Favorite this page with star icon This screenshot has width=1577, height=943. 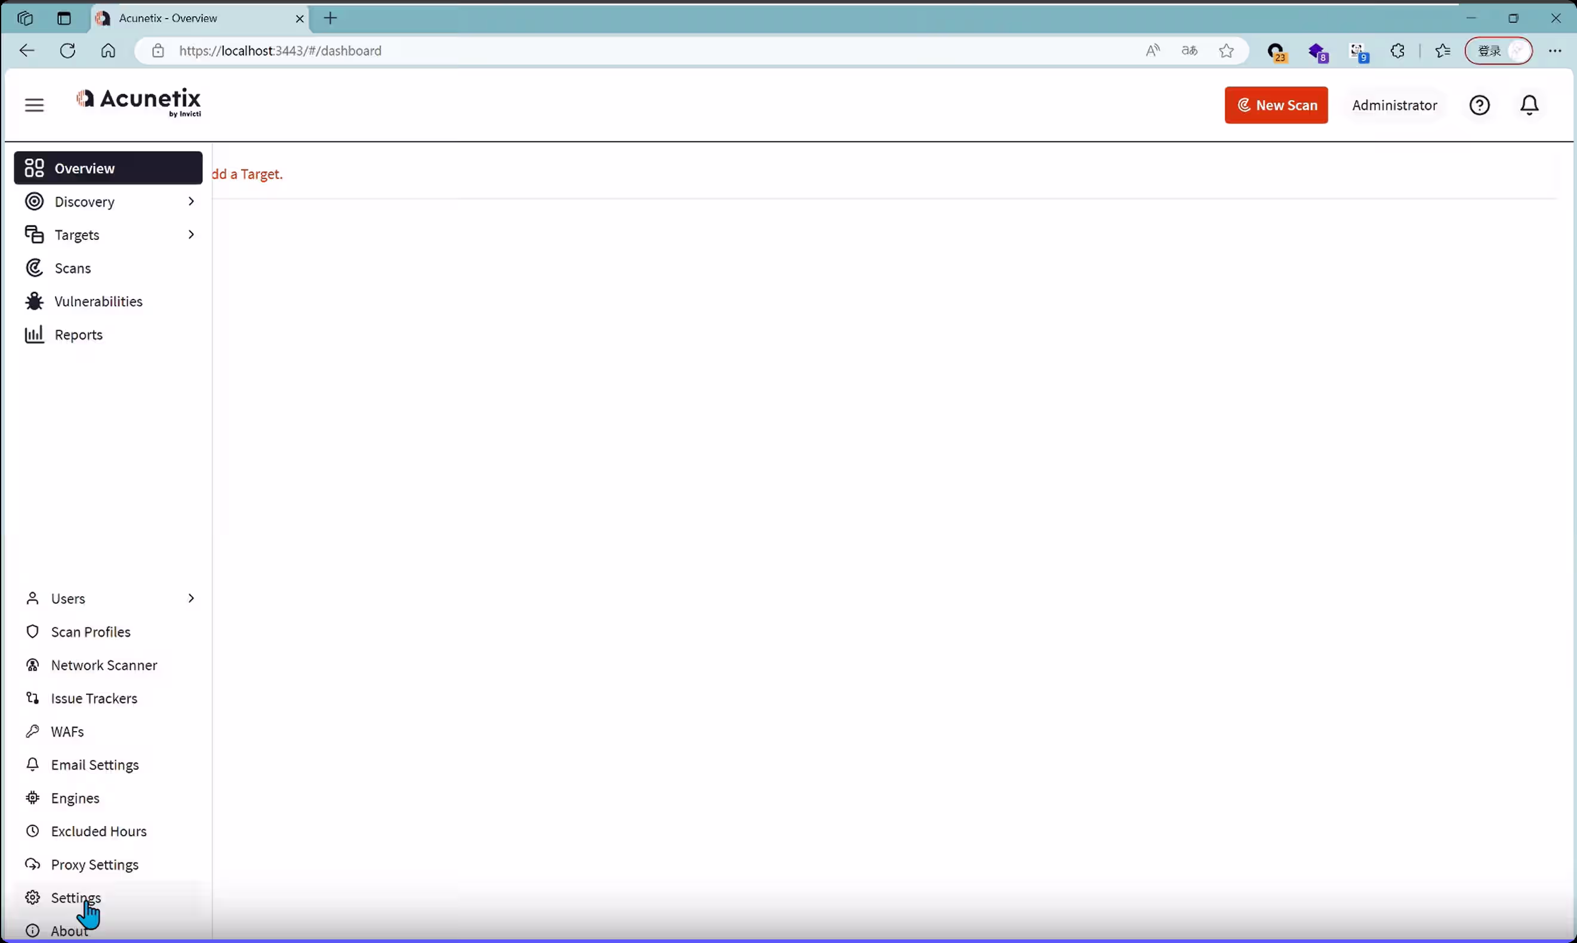pos(1225,51)
